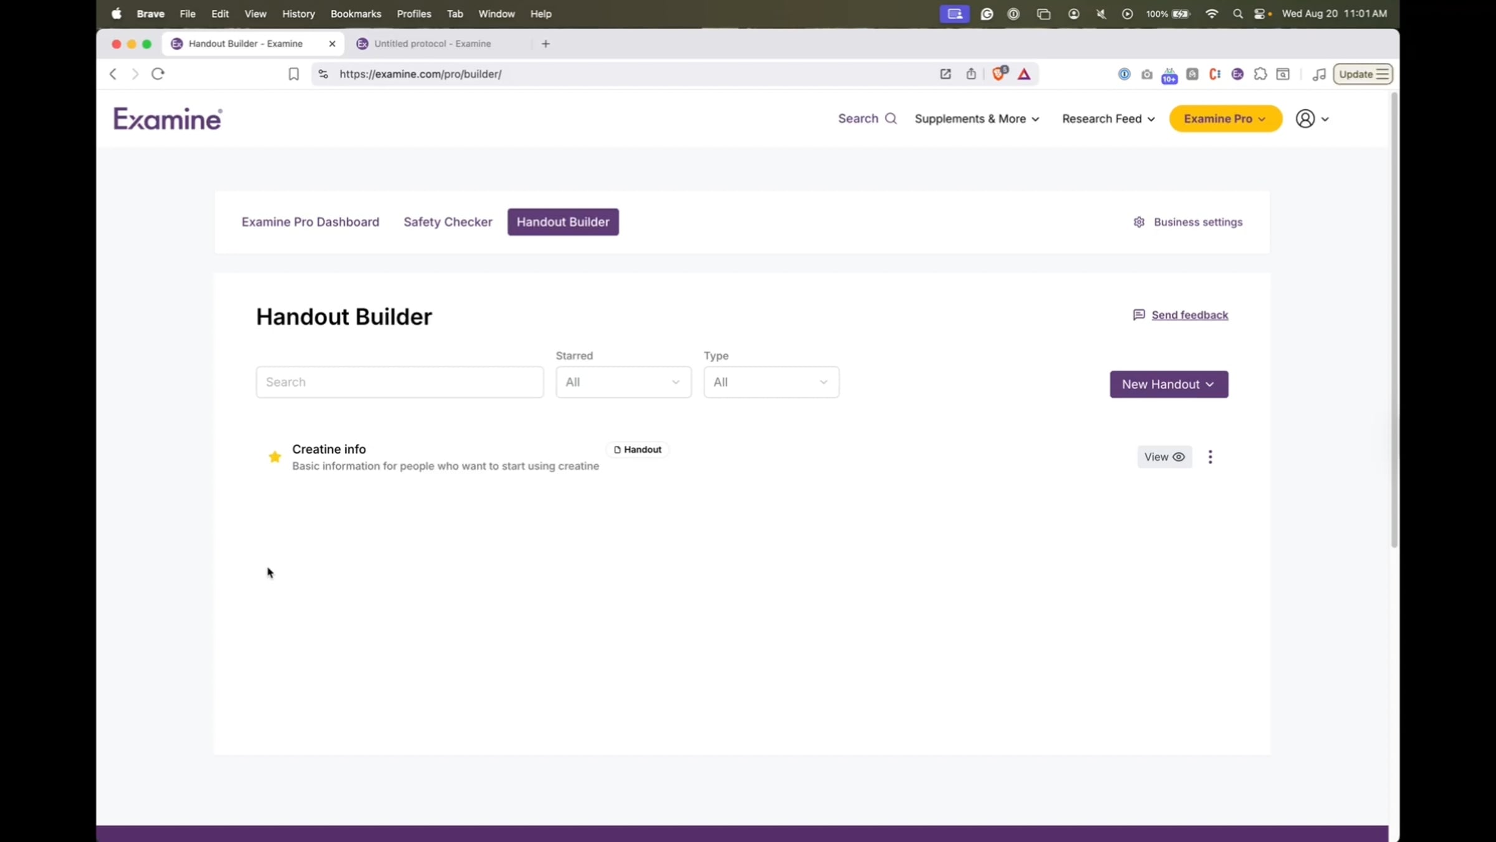Click the Wi-Fi status icon
Viewport: 1496px width, 842px height.
tap(1211, 14)
